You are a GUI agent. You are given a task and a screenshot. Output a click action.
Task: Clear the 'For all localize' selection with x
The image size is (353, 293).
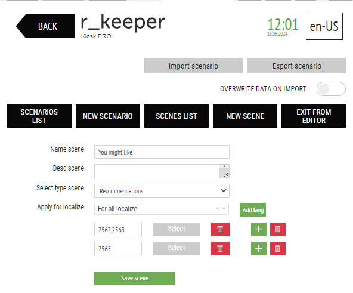pos(217,209)
